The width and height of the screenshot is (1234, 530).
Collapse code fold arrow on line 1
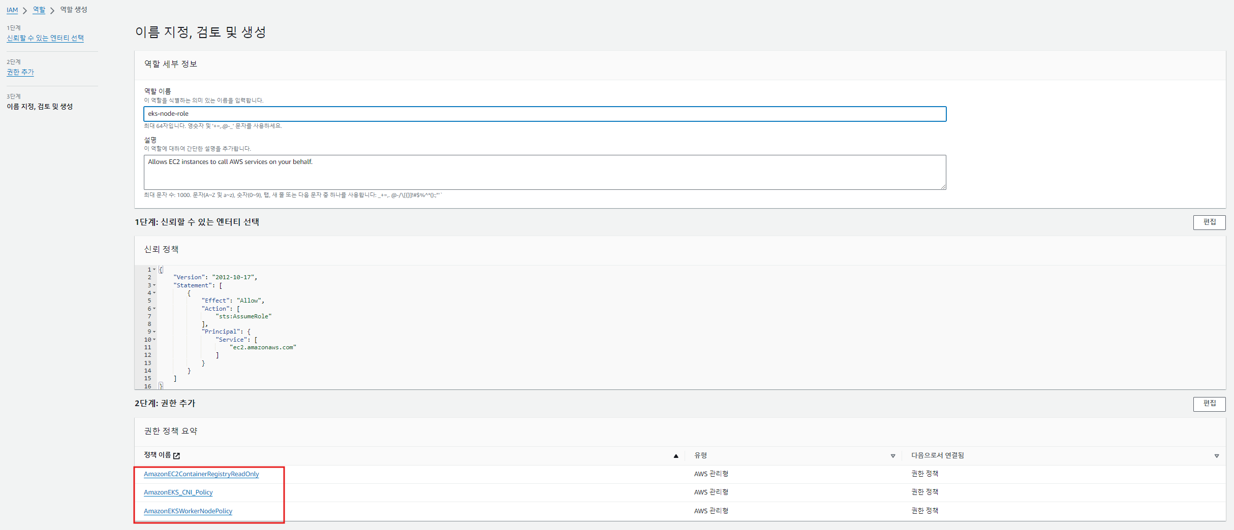pyautogui.click(x=155, y=270)
